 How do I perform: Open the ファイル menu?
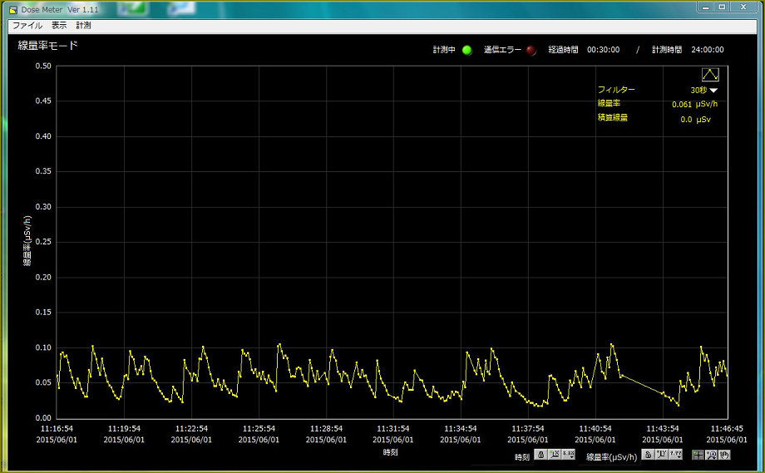(27, 26)
